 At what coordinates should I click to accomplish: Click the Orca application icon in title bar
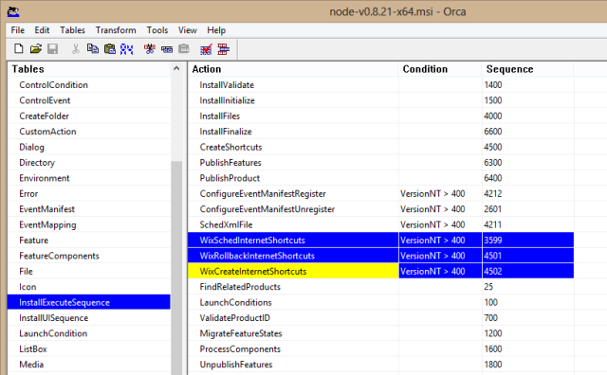[13, 12]
